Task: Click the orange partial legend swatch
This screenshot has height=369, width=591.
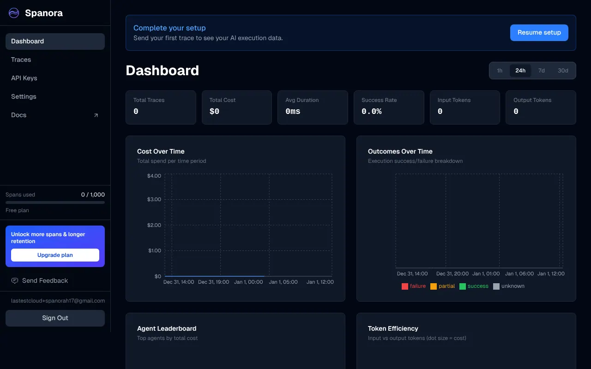Action: [x=434, y=286]
